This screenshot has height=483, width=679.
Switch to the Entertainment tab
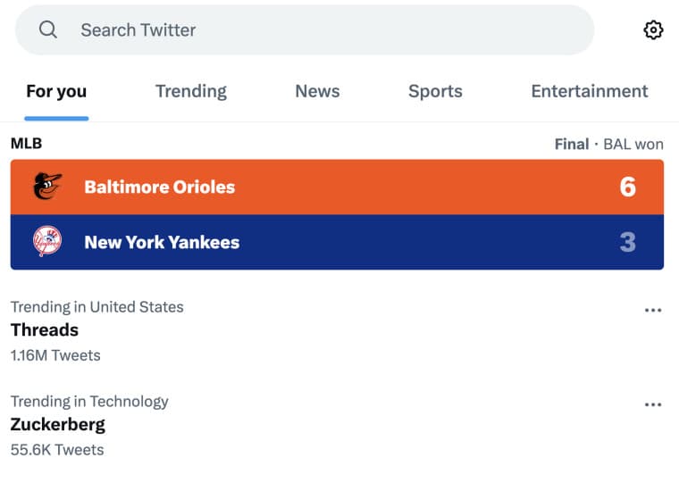tap(589, 91)
